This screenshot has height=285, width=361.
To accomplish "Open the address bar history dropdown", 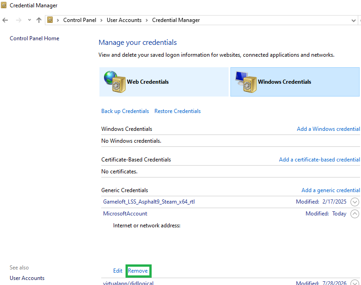I will 354,21.
